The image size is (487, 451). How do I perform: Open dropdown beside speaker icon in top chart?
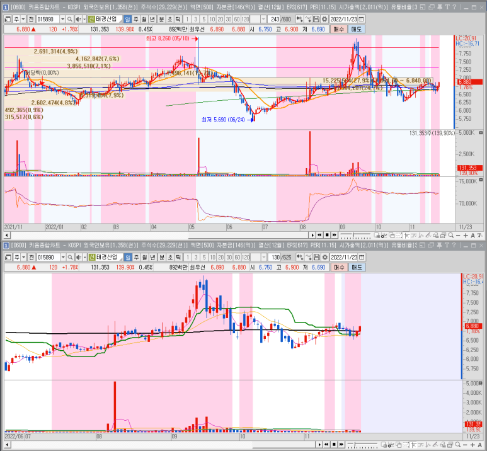pyautogui.click(x=84, y=20)
